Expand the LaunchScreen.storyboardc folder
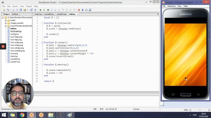Screen dimensions: 211x118 click(x=6, y=26)
